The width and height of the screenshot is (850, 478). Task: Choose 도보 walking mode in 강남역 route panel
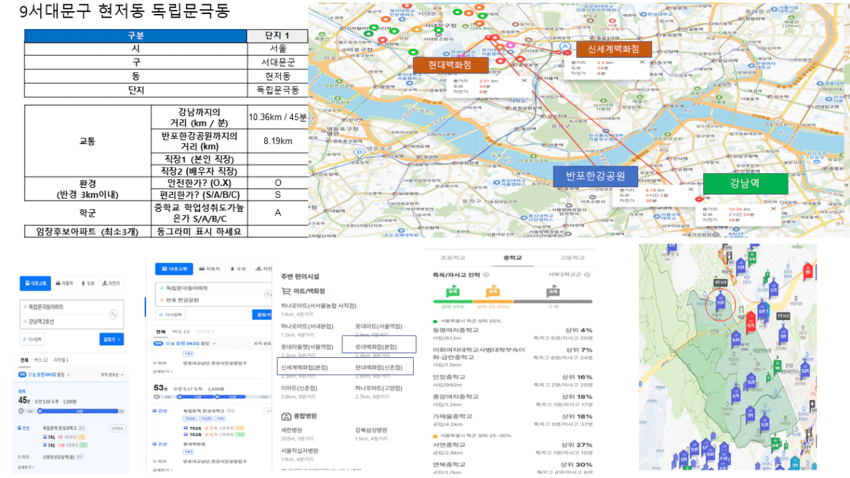[x=88, y=283]
